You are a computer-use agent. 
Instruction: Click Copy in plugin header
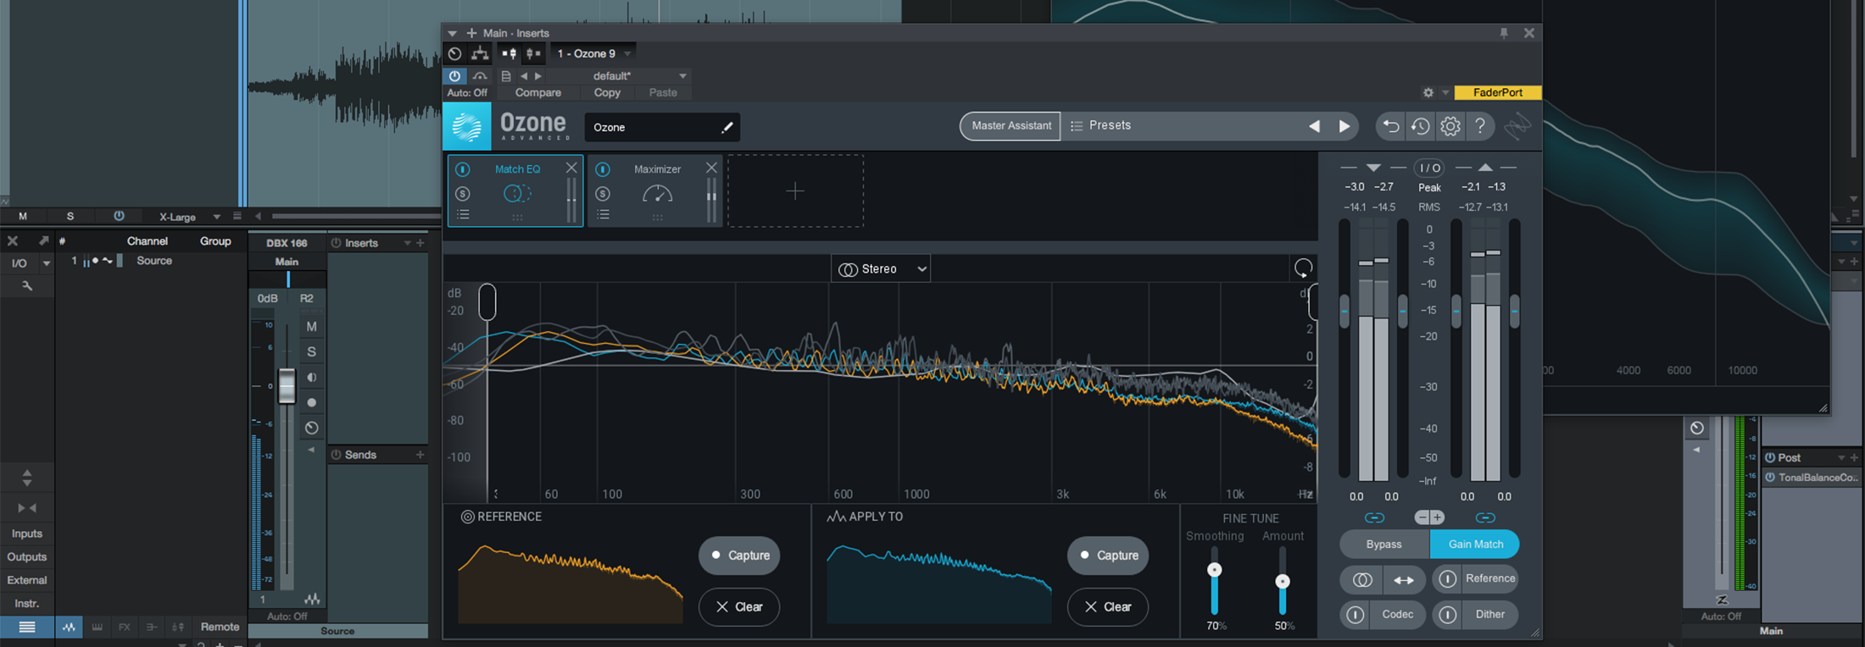coord(607,92)
